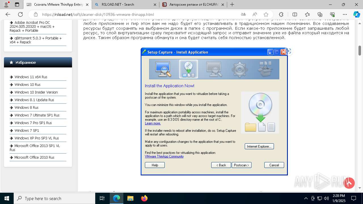View site information lock icon
The image size is (363, 204).
(x=35, y=14)
